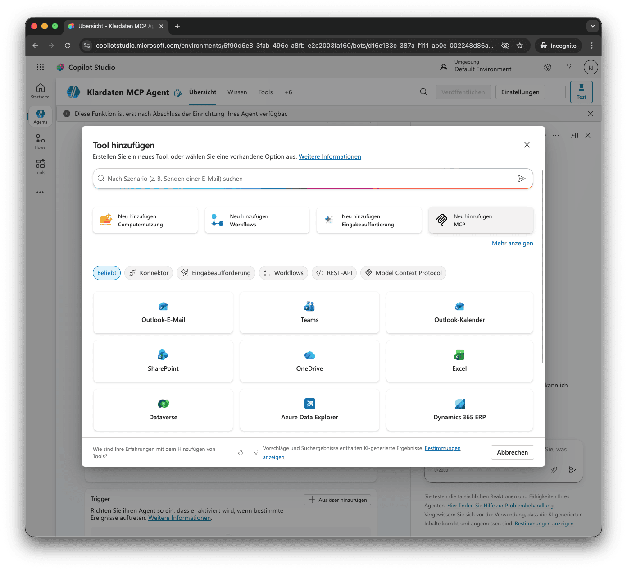
Task: Choose the Outlook-Kalender connector
Action: 459,313
